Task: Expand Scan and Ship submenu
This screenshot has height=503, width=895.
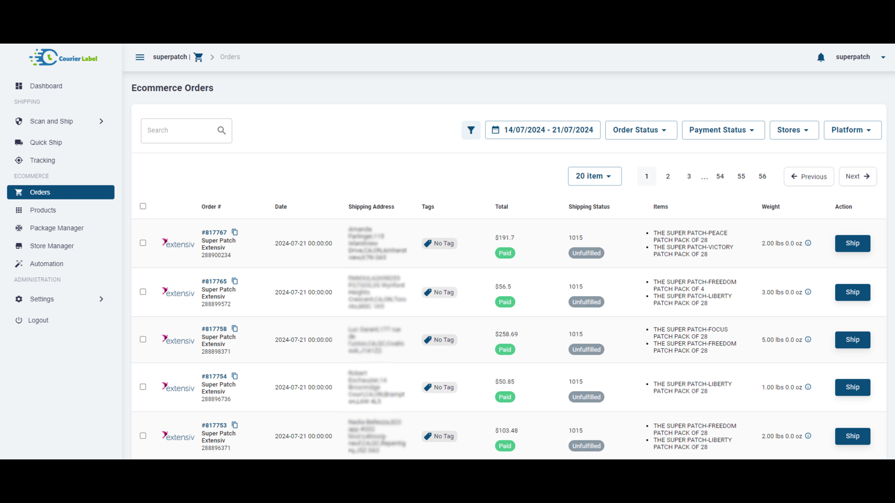Action: [101, 121]
